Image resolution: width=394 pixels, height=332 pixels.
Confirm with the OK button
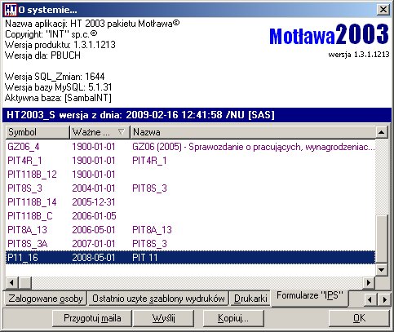click(x=359, y=318)
